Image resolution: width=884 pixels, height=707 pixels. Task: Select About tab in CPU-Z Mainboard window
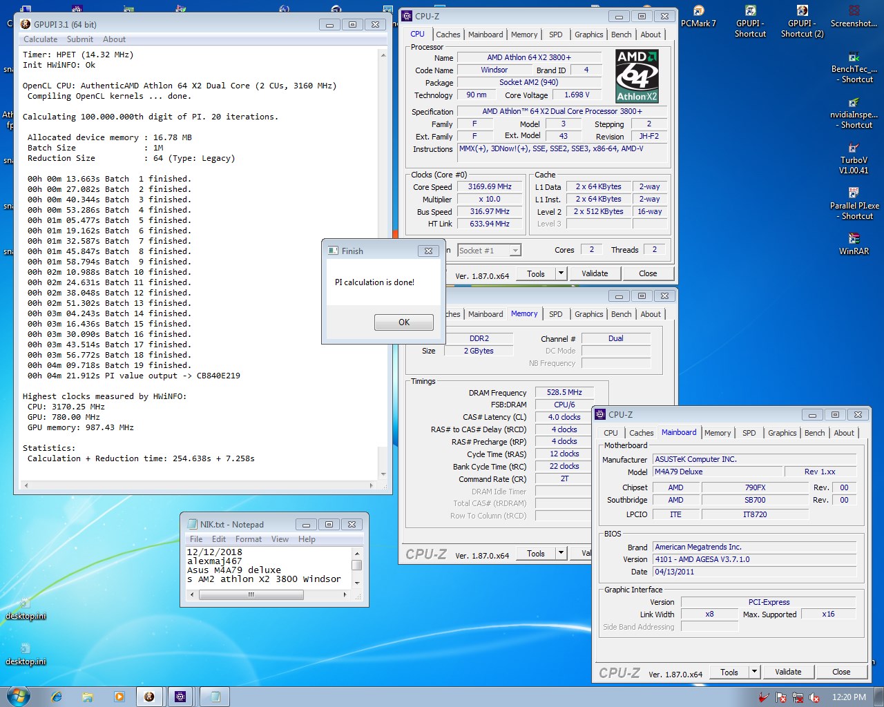click(844, 433)
